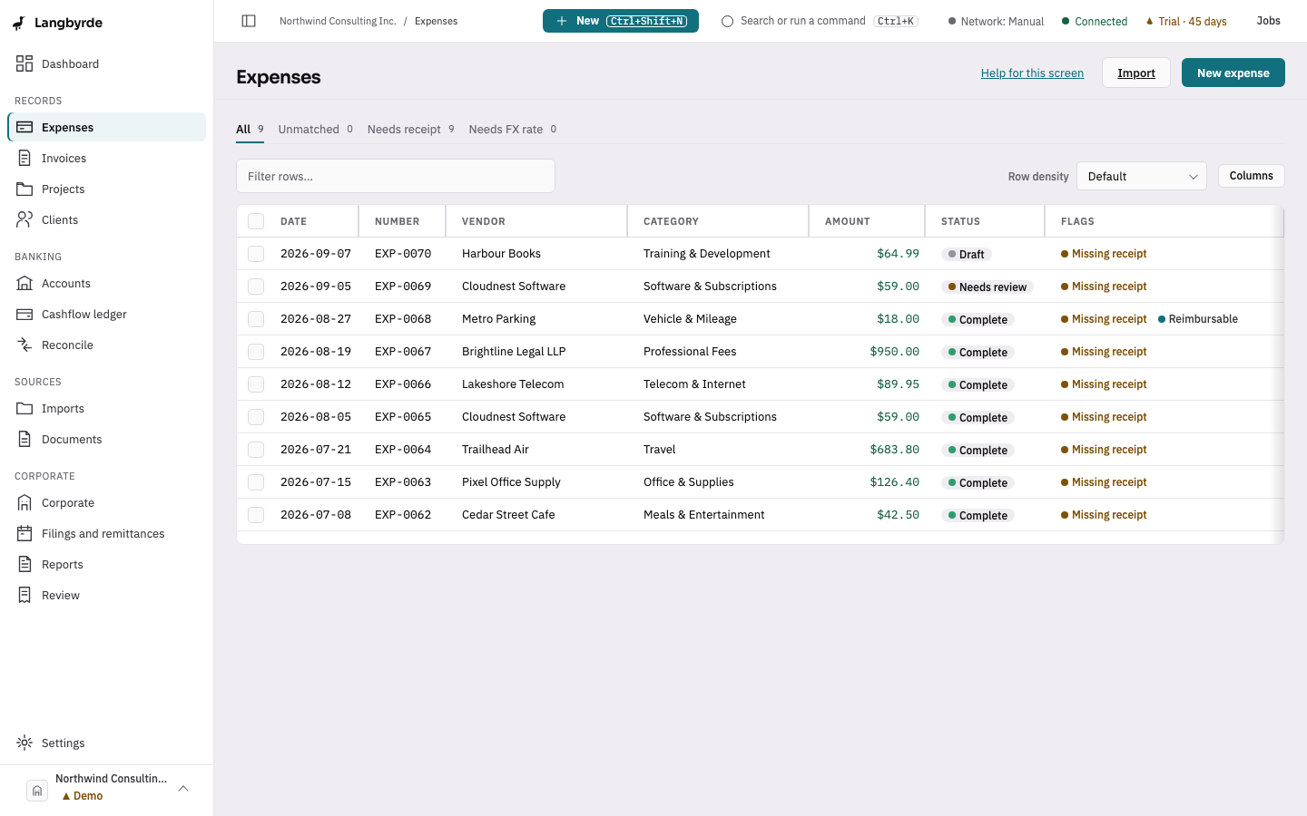Screen dimensions: 1307x816
Task: Switch to the Needs receipt tab
Action: point(411,130)
